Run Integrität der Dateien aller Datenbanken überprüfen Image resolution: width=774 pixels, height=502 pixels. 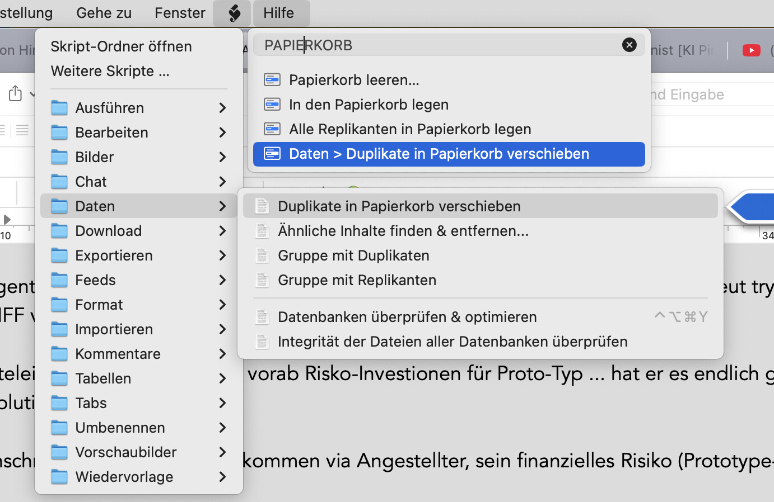pyautogui.click(x=452, y=342)
